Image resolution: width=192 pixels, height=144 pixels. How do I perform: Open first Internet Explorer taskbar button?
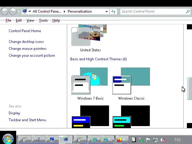(94, 139)
